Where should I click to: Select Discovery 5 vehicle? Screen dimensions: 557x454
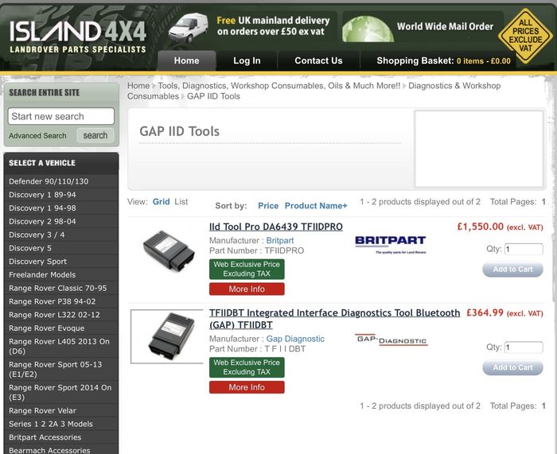[61, 248]
